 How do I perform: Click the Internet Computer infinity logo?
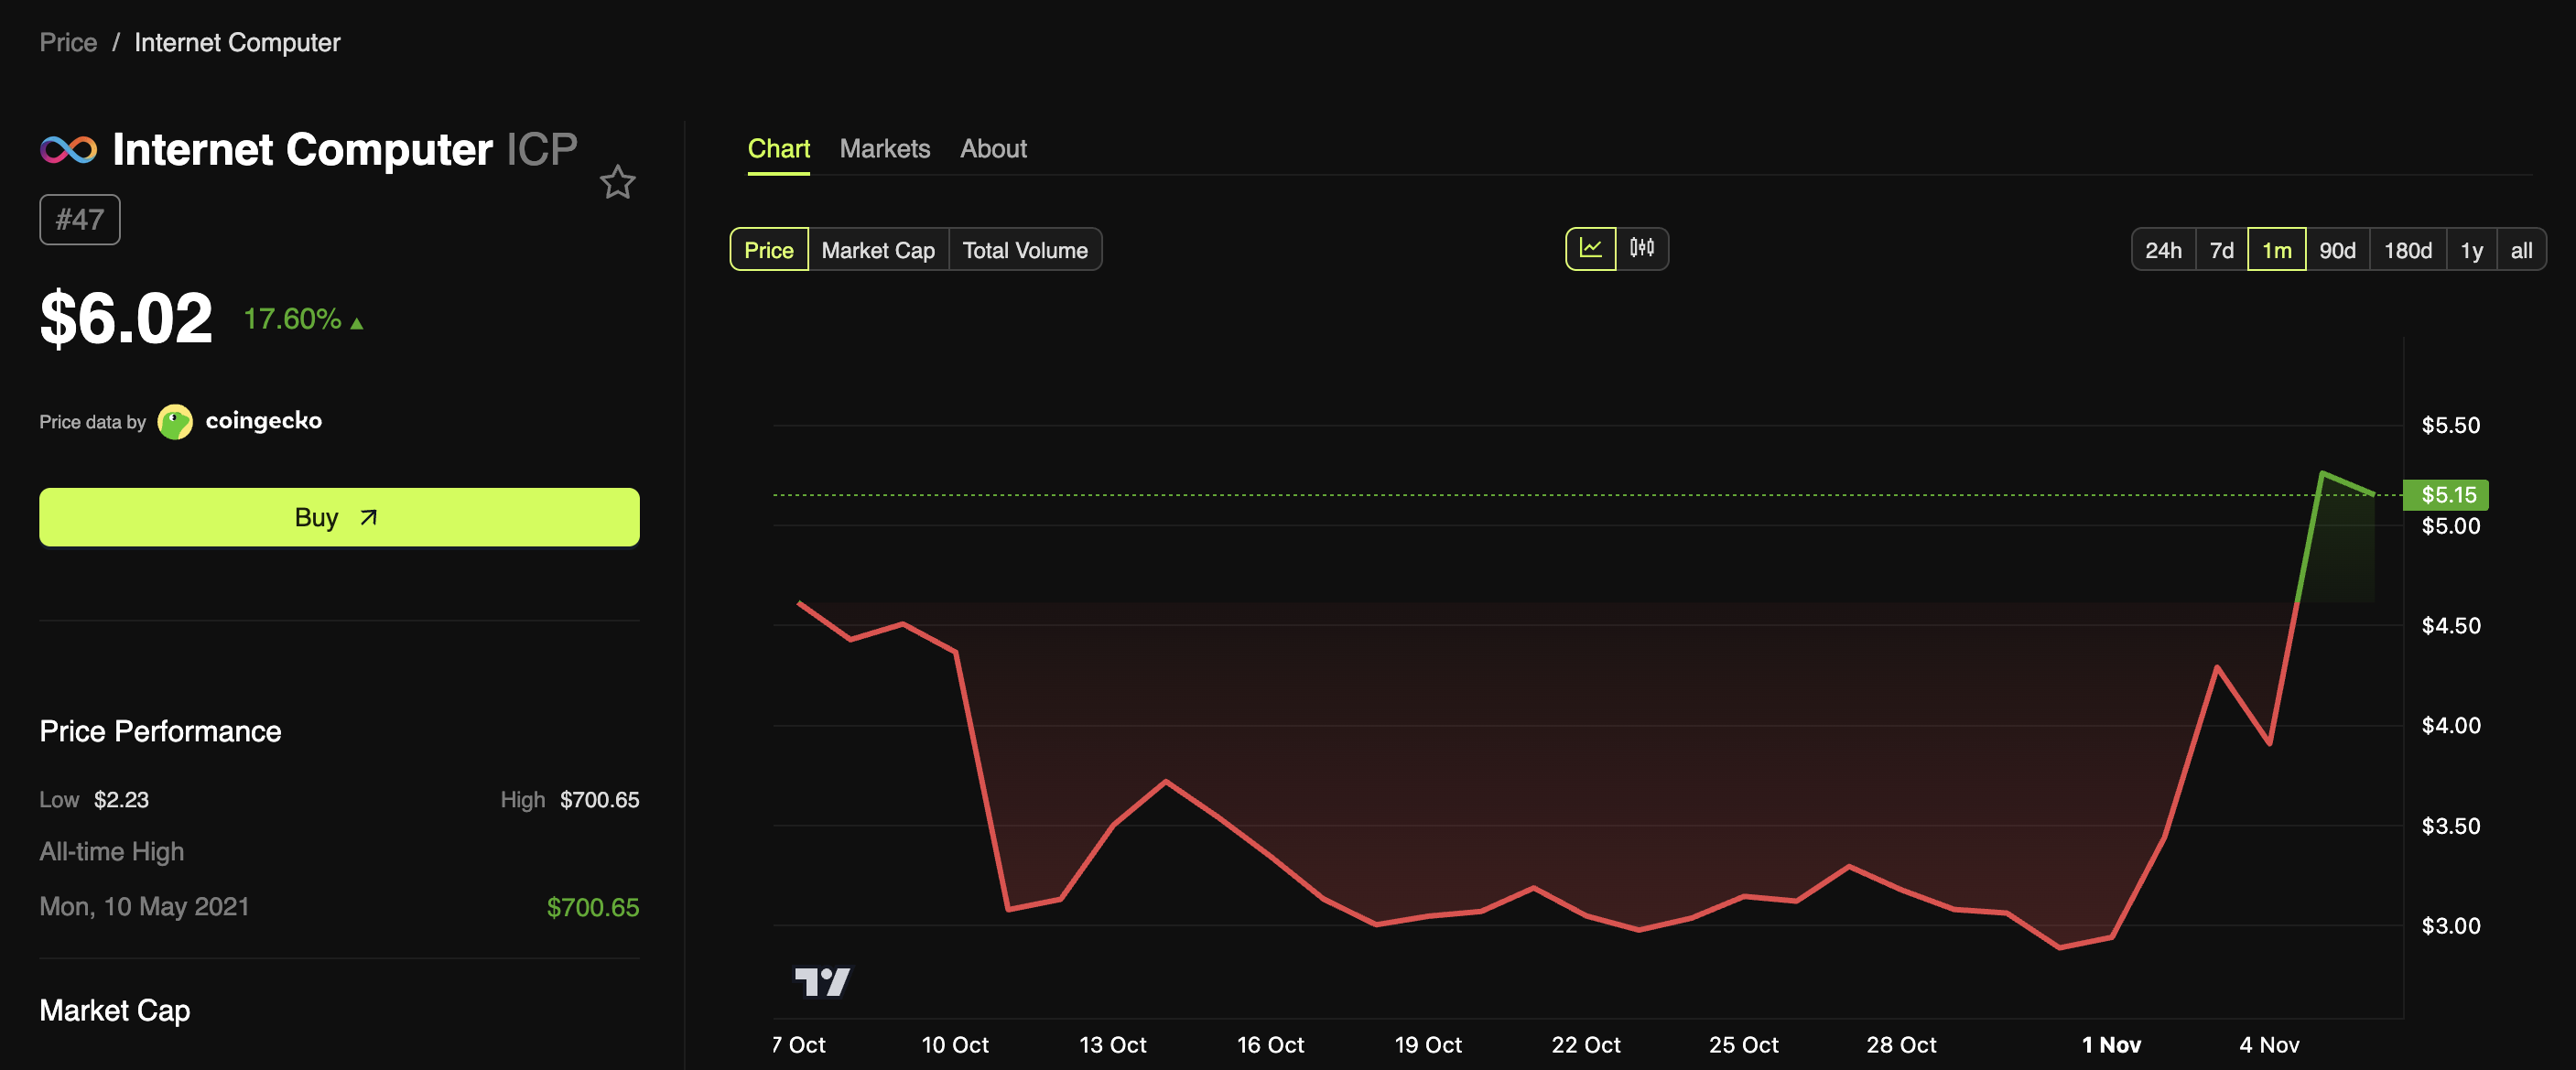coord(68,150)
